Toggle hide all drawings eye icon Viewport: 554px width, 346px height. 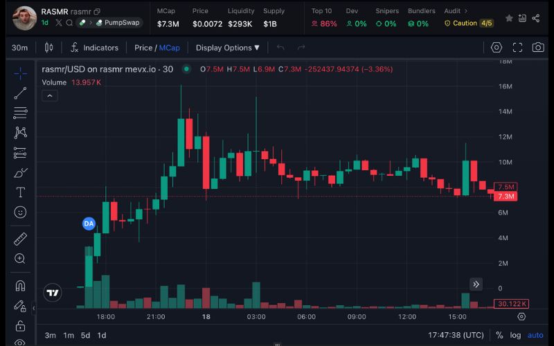click(21, 342)
